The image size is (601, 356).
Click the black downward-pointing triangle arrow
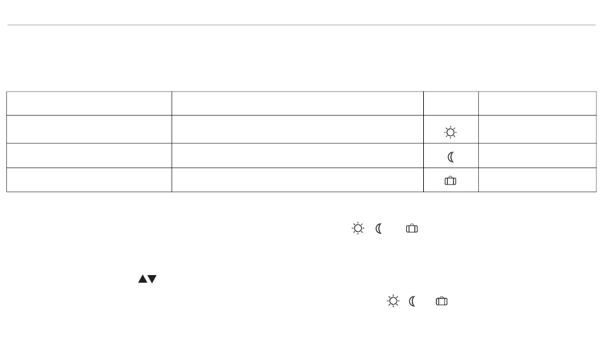coord(152,279)
